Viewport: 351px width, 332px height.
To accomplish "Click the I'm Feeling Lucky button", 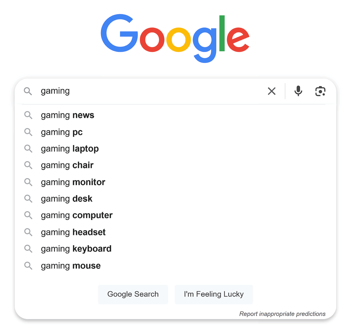I will (x=214, y=294).
